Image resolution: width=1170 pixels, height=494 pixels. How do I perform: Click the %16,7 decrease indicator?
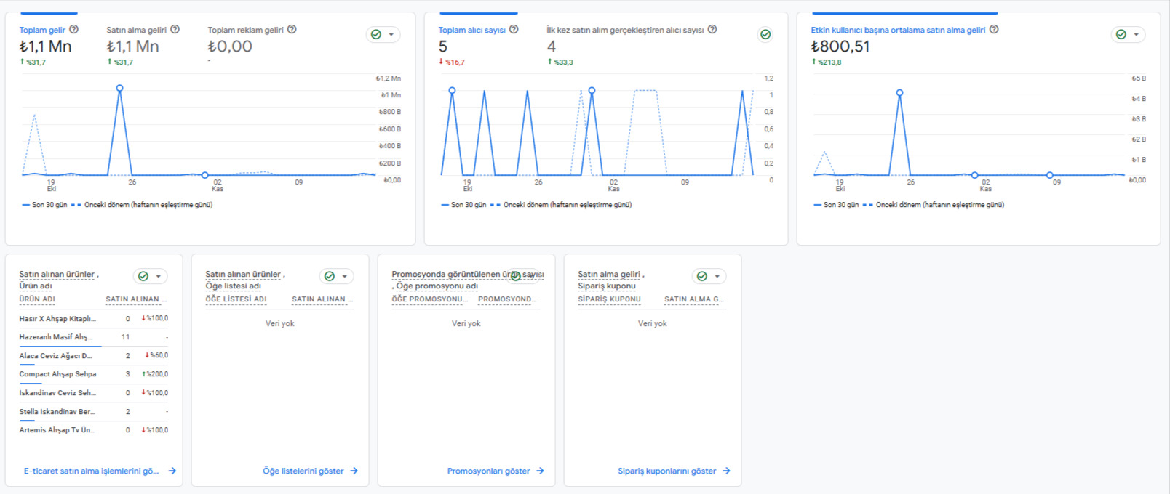point(452,62)
